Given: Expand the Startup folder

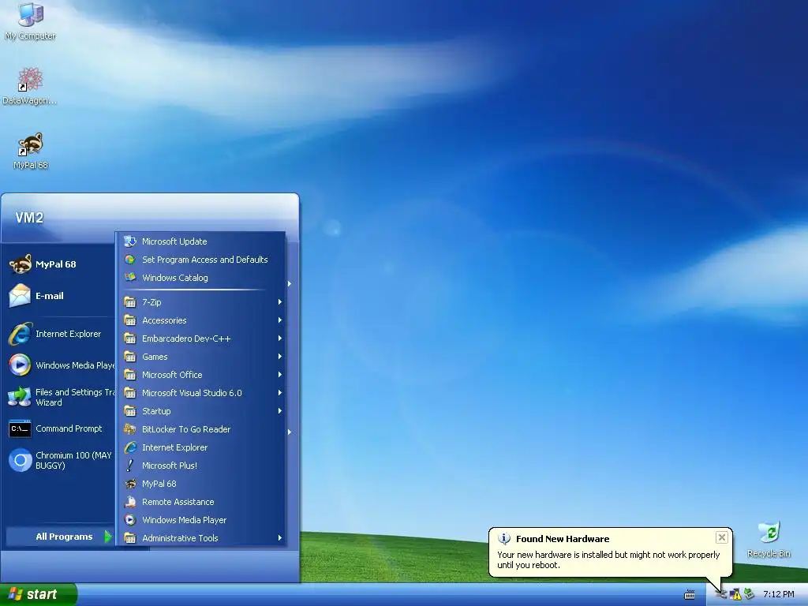Looking at the screenshot, I should [x=201, y=410].
